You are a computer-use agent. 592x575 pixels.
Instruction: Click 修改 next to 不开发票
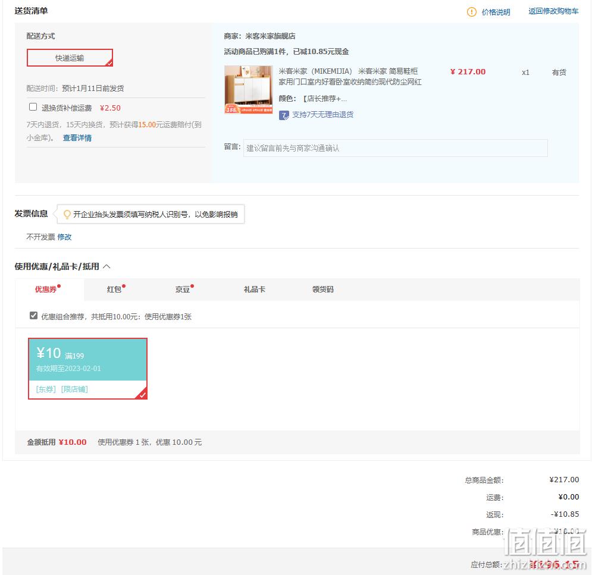point(65,237)
